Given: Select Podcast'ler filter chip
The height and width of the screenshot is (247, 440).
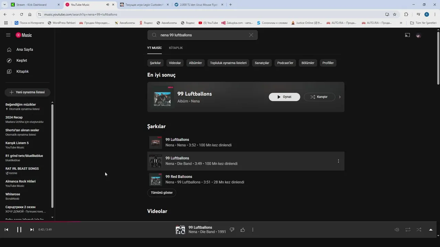Looking at the screenshot, I should pyautogui.click(x=285, y=63).
